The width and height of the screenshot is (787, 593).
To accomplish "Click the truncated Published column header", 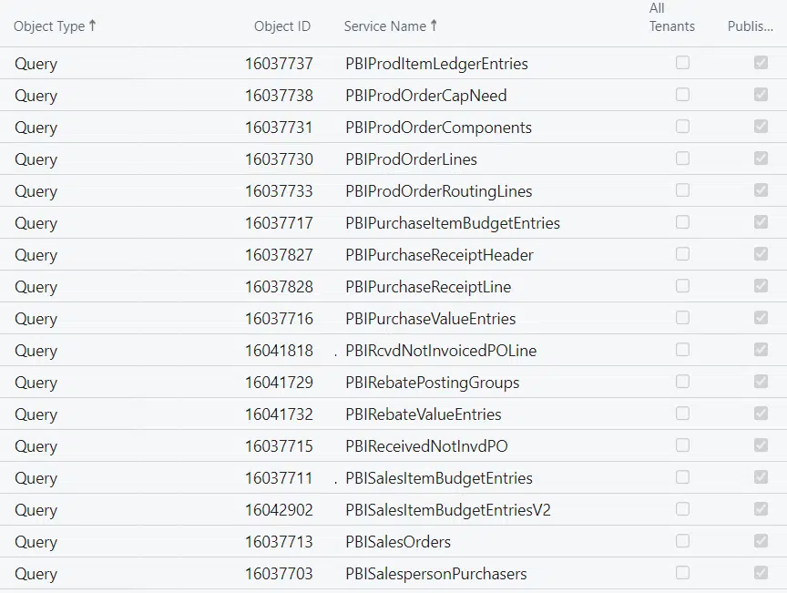I will pos(750,26).
